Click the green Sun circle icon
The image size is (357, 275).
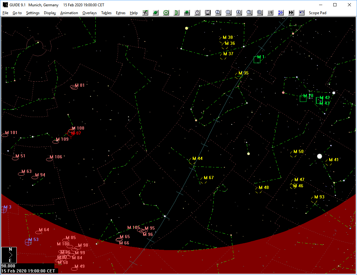pyautogui.click(x=166, y=13)
